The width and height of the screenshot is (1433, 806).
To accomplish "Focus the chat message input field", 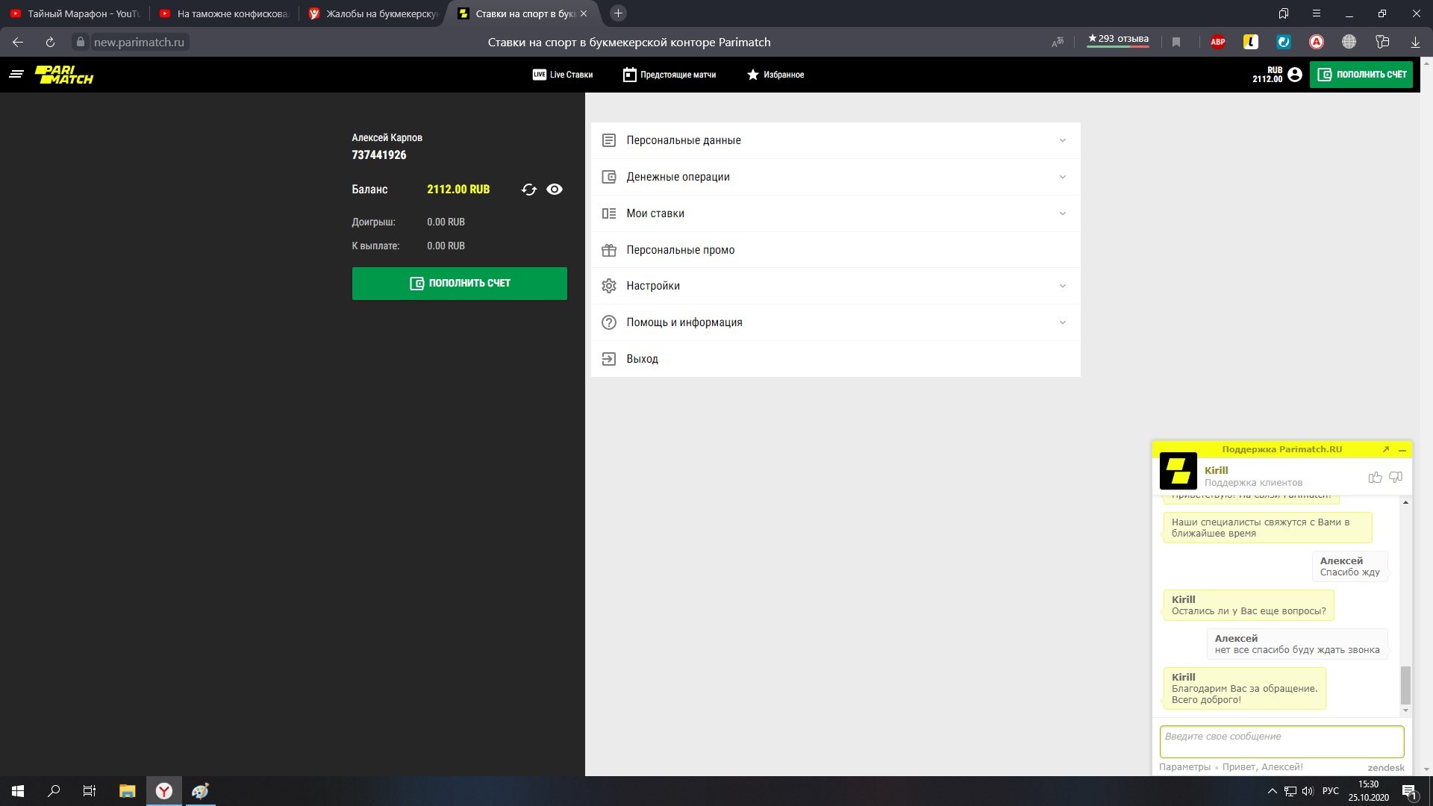I will [1281, 741].
